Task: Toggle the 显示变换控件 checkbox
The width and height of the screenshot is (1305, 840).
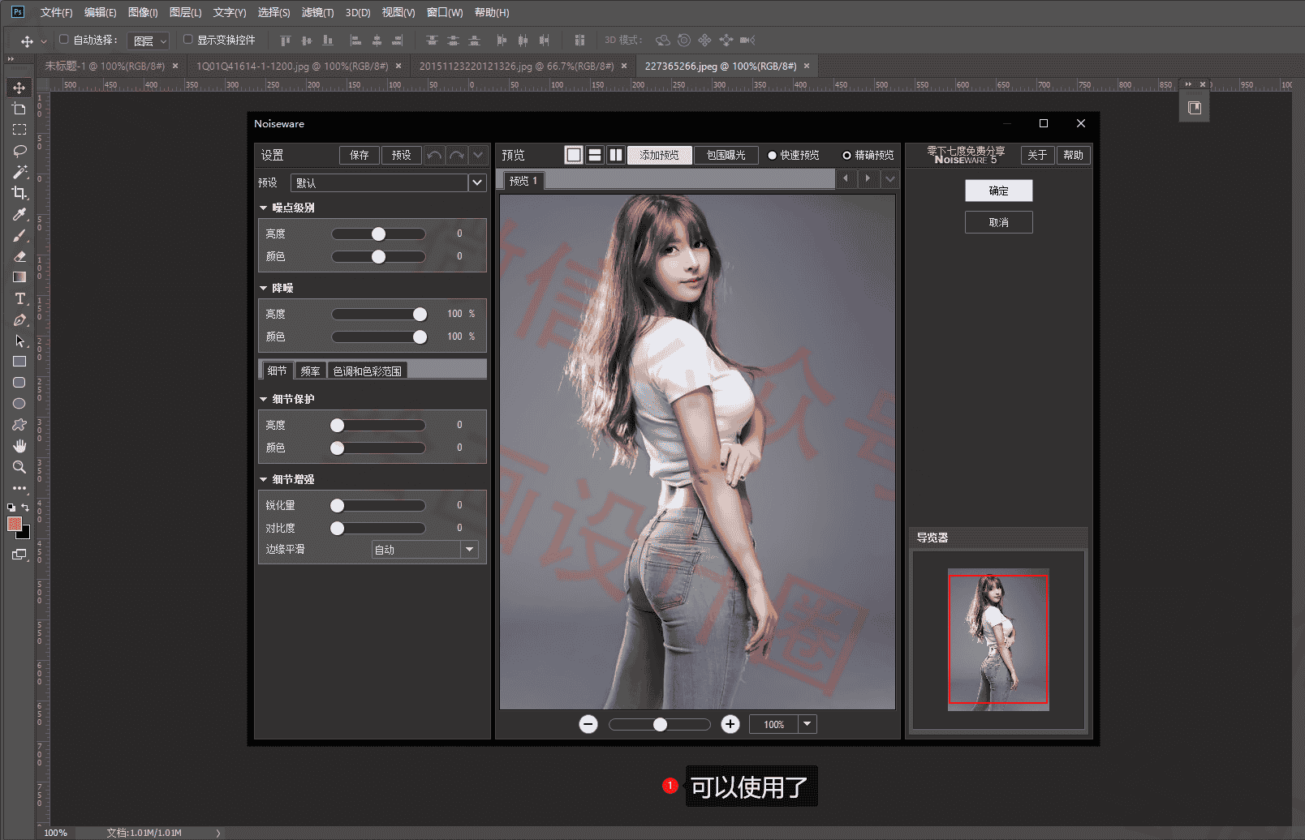Action: coord(187,39)
